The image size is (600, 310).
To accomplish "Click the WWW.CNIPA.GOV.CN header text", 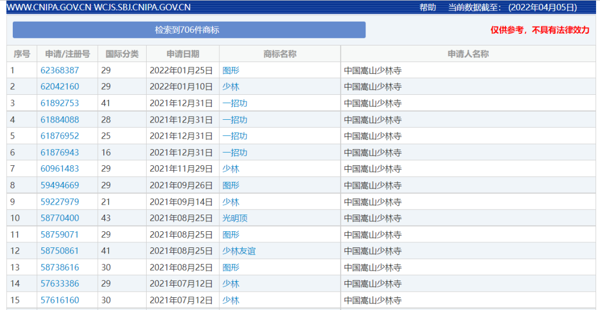I will [x=49, y=7].
